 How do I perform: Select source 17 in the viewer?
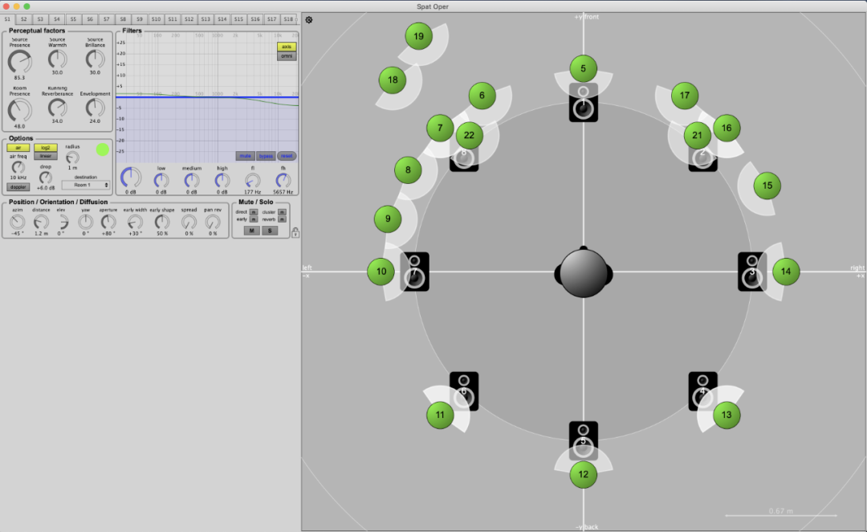(x=685, y=95)
